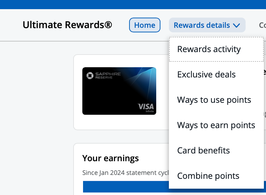Viewport: 266px width, 195px height.
Task: Go to the Home page
Action: click(145, 25)
